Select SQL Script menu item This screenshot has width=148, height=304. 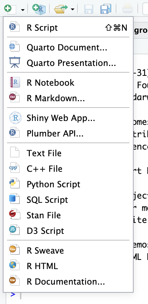[x=68, y=200]
